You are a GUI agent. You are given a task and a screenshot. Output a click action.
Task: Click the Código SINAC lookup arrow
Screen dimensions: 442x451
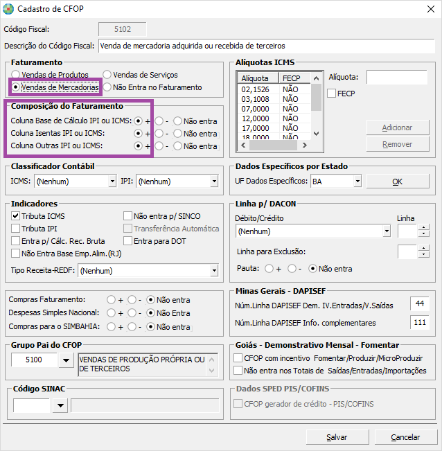click(60, 406)
